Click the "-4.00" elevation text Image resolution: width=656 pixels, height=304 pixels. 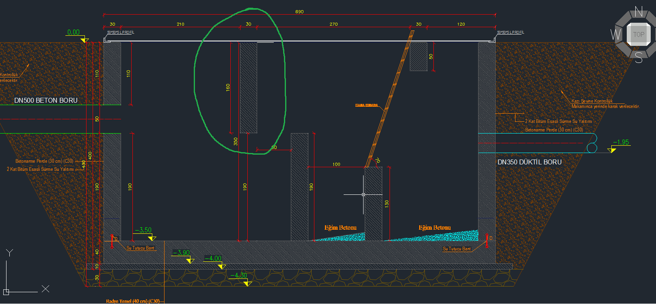[x=213, y=258]
